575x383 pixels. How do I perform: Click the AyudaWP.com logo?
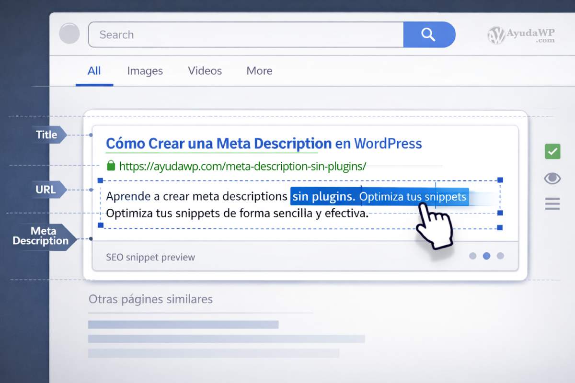tap(521, 34)
